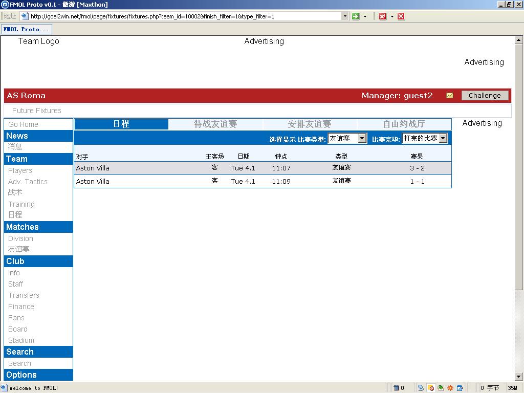Click the Maxthon logo in title bar
Viewport: 524px width, 393px height.
5,4
